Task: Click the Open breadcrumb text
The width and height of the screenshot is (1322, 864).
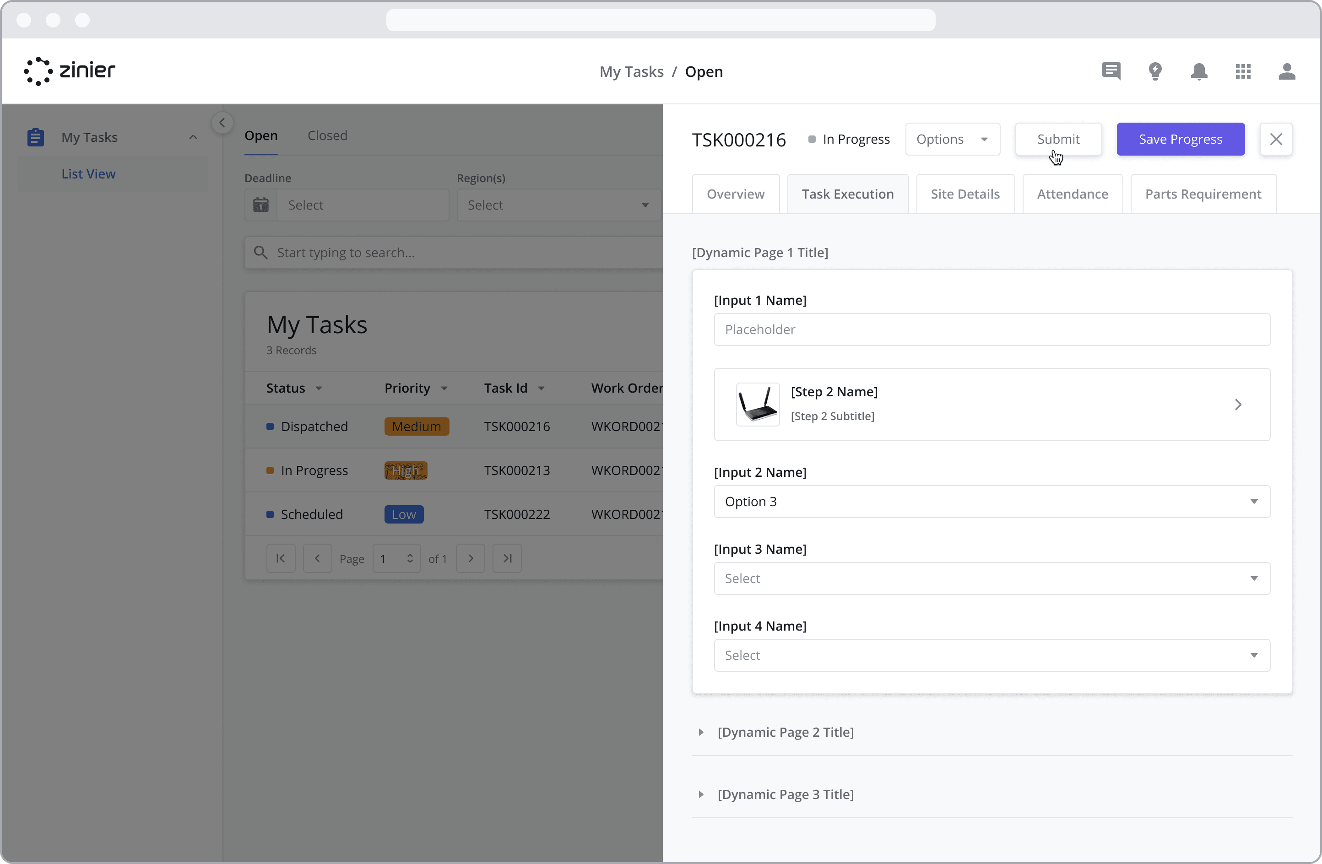Action: (704, 72)
